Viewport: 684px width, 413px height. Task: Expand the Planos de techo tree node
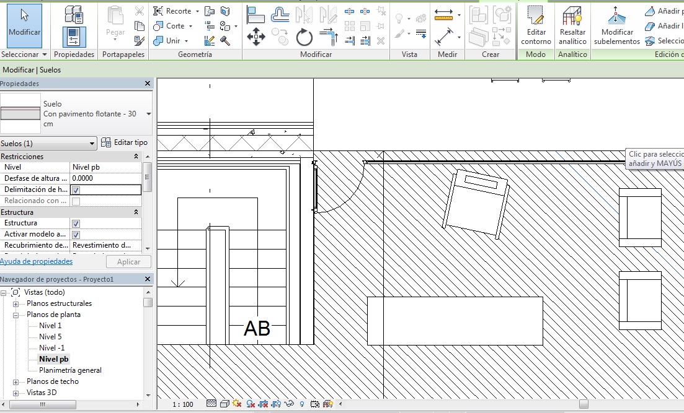[x=16, y=381]
